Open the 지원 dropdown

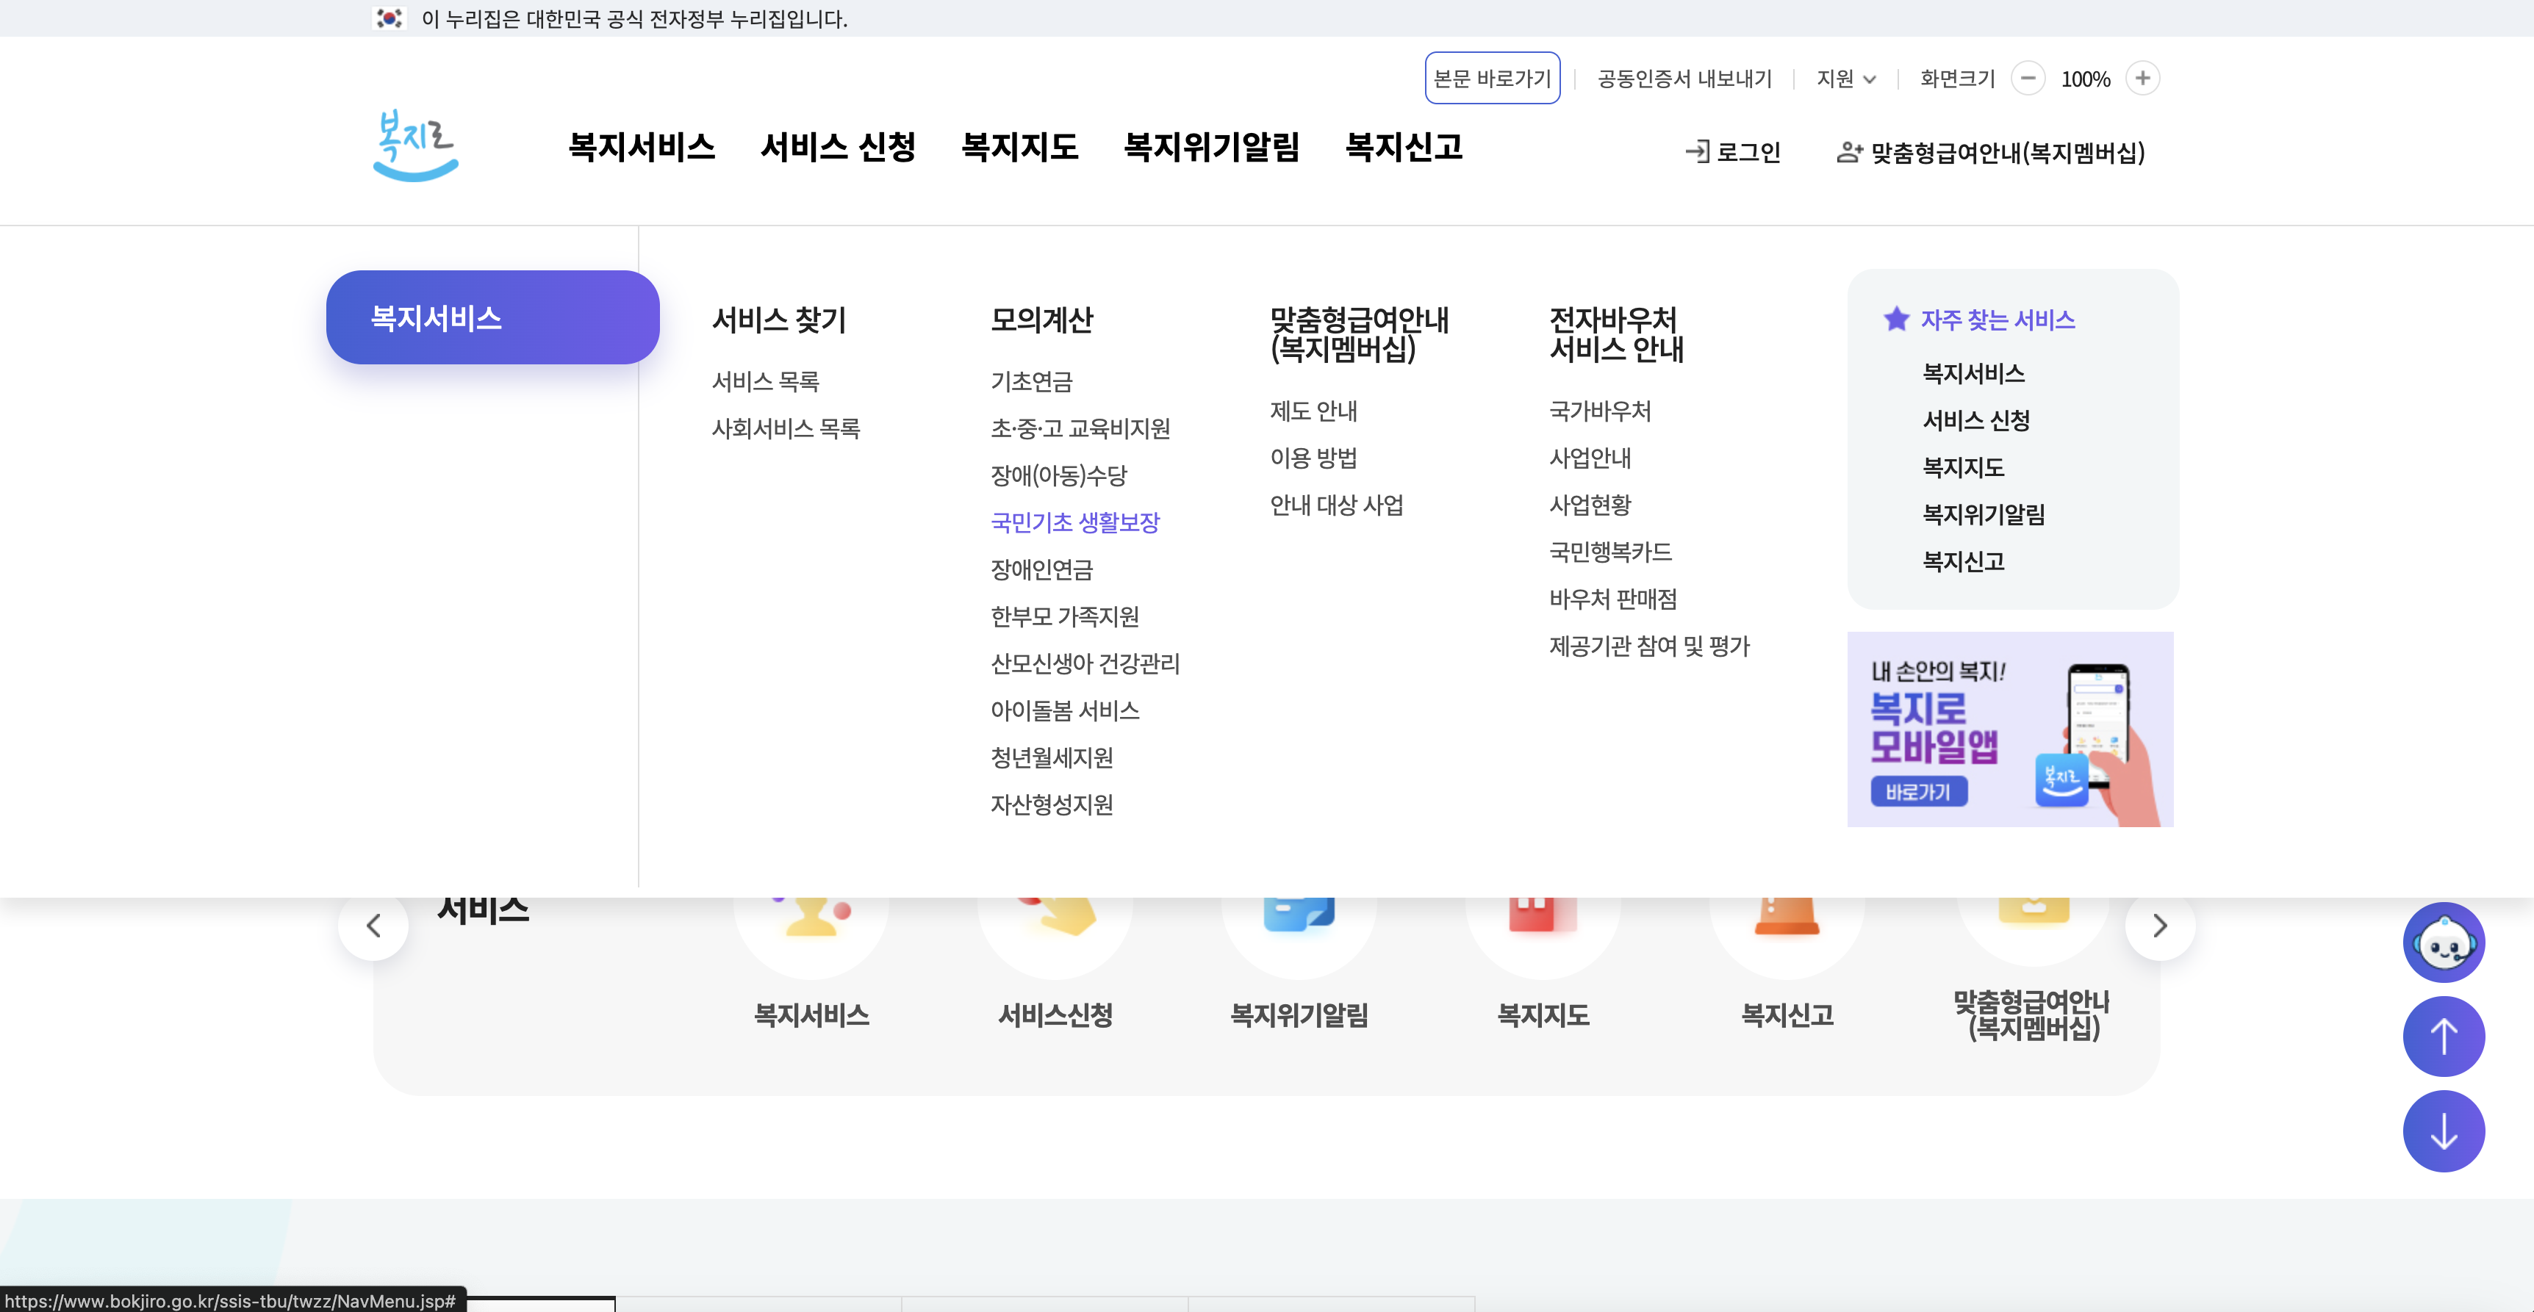[x=1845, y=79]
